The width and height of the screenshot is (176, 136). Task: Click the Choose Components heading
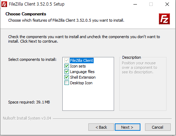tap(26, 14)
